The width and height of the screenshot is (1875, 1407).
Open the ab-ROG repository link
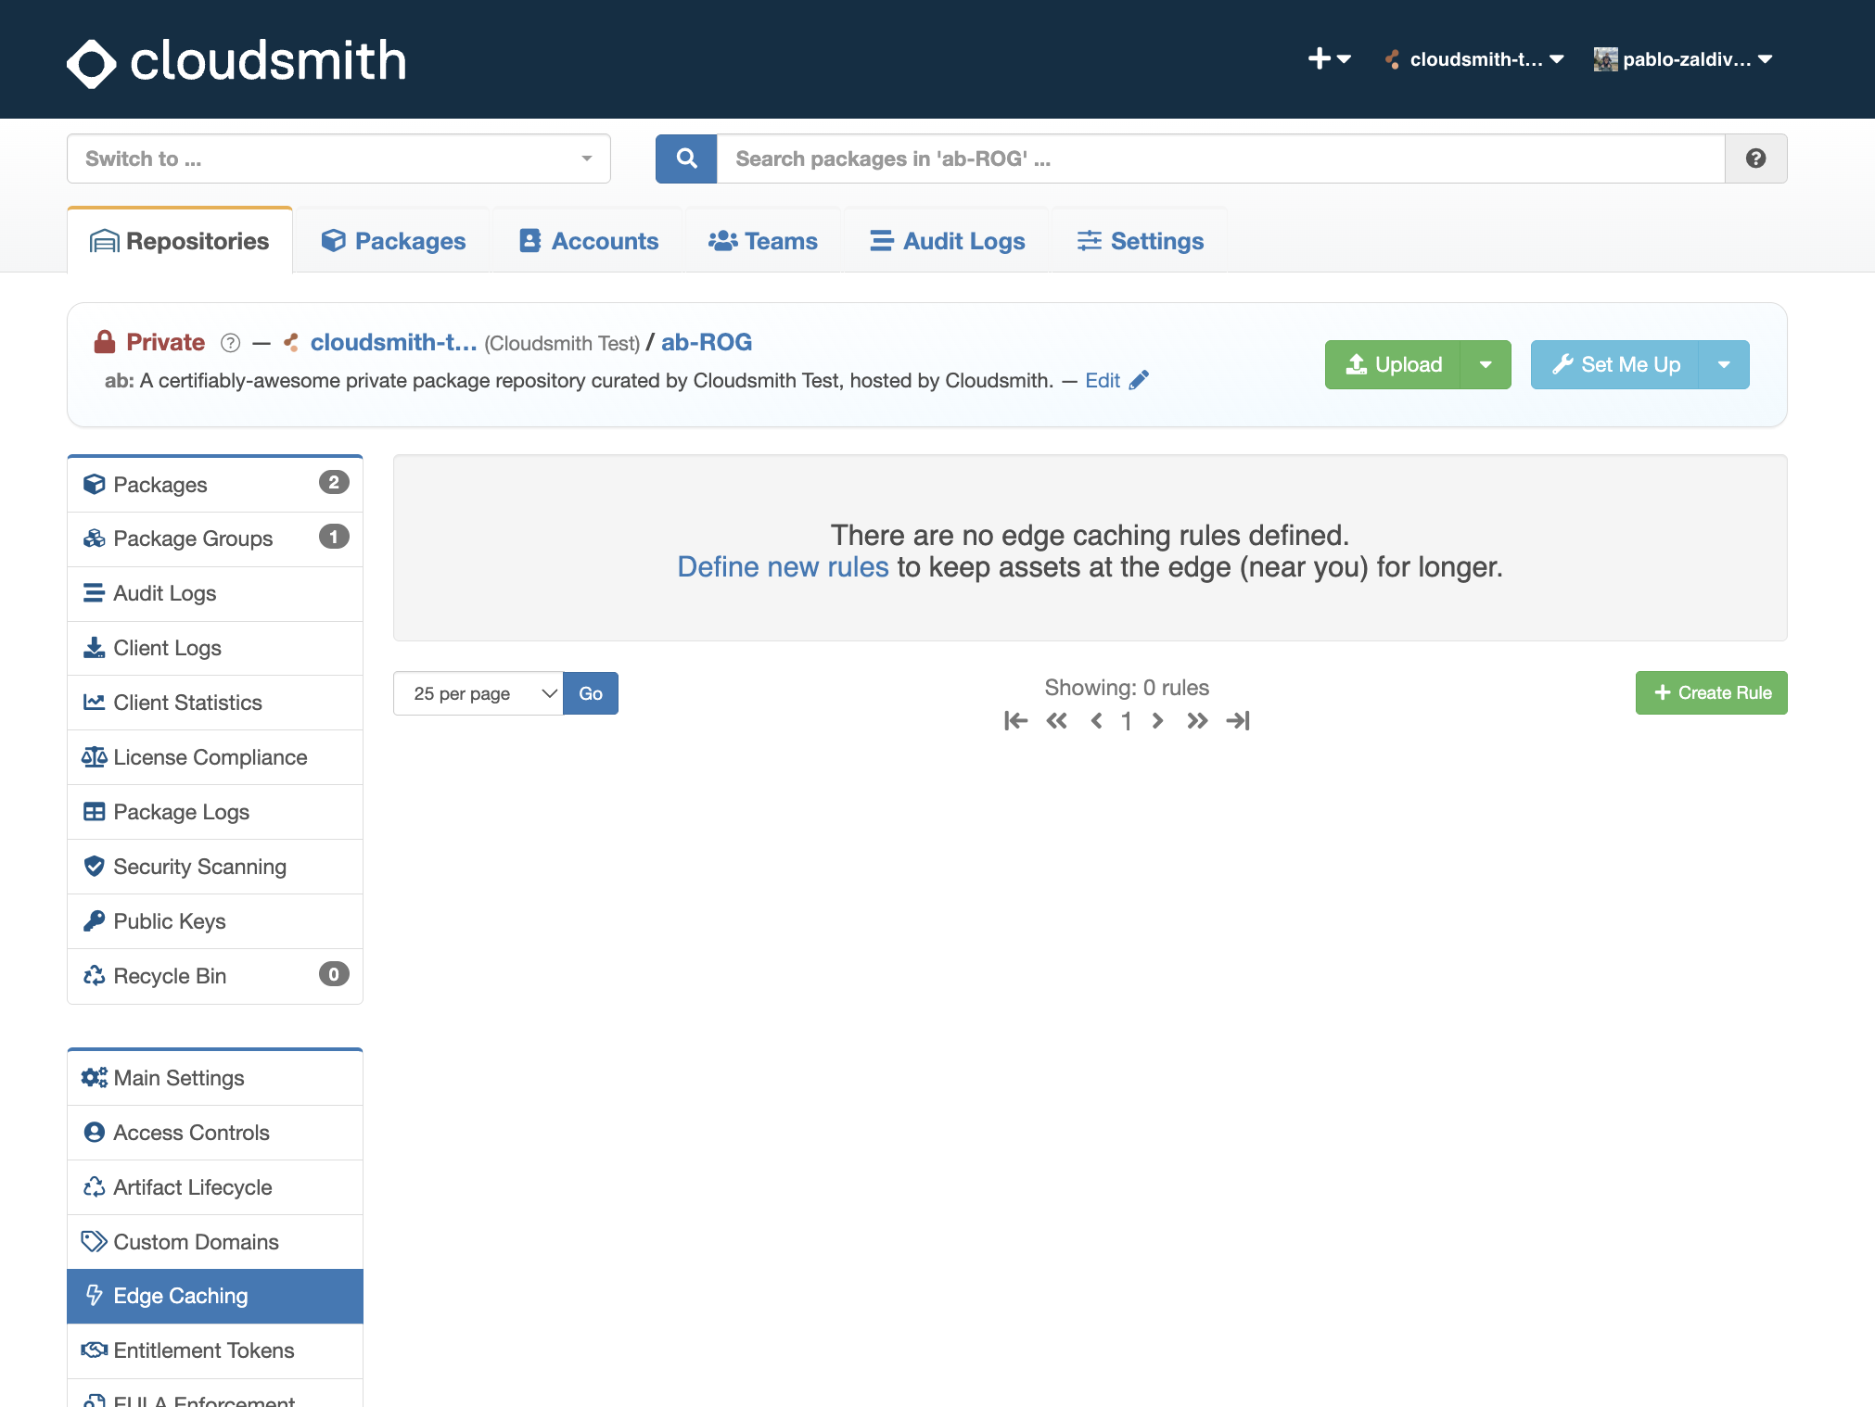[x=707, y=342]
